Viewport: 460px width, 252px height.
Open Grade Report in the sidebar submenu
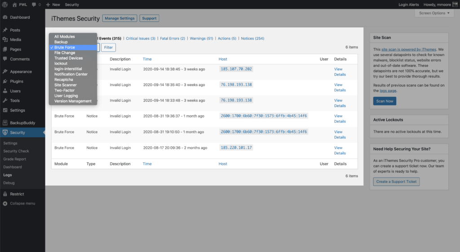point(15,159)
